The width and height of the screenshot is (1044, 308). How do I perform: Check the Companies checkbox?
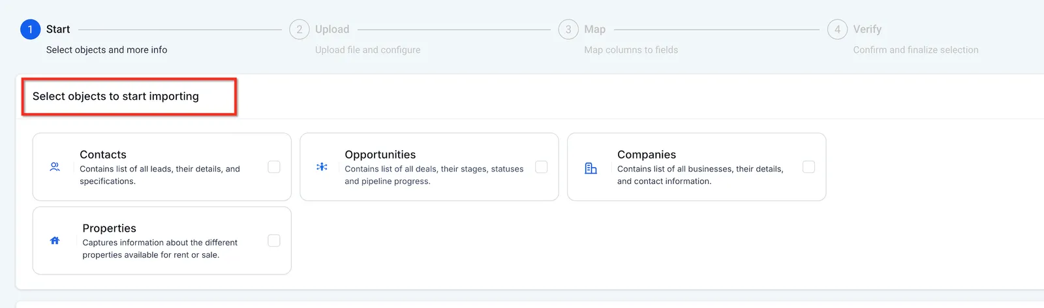click(808, 167)
